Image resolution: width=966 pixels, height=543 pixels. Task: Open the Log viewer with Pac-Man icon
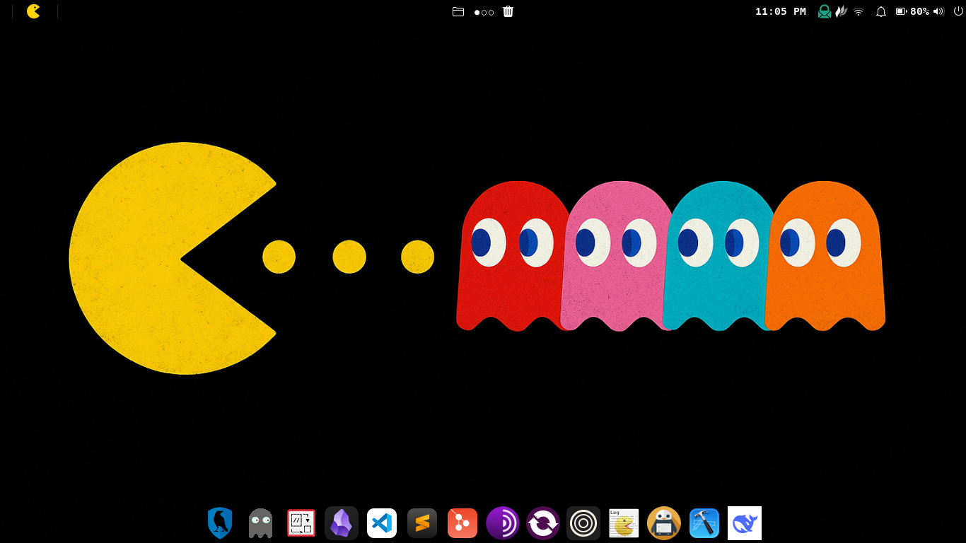click(624, 523)
